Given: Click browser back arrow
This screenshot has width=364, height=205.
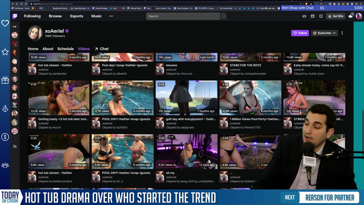Looking at the screenshot, I should (x=13, y=4).
